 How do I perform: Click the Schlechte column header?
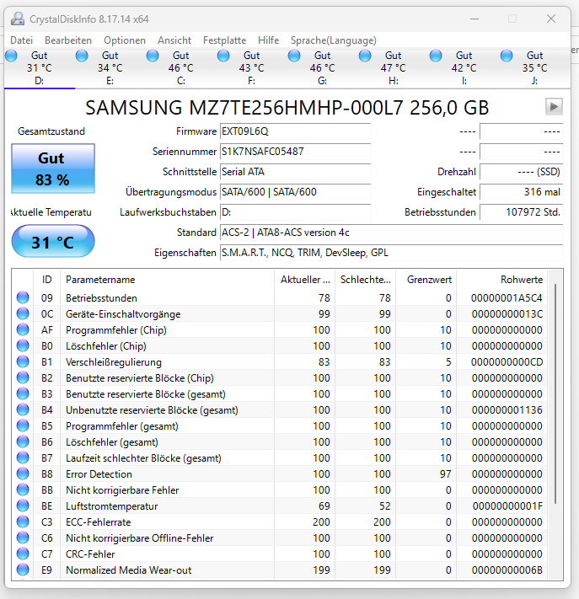tap(366, 280)
